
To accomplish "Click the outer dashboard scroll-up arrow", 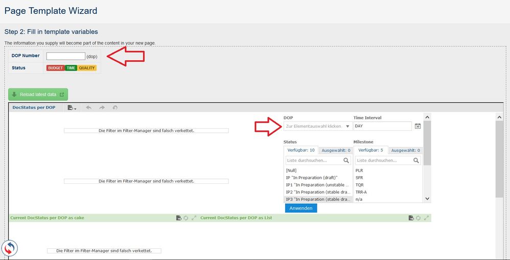I will tap(499, 116).
